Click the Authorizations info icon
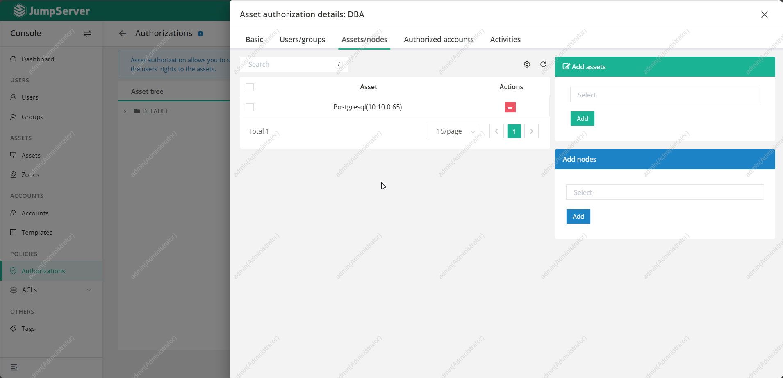This screenshot has height=378, width=783. 200,34
